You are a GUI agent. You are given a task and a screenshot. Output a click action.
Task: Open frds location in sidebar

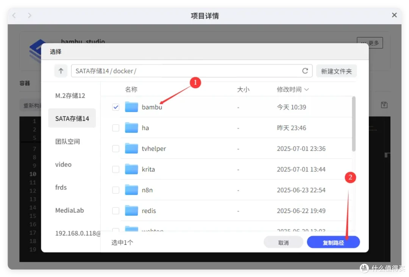[x=61, y=187]
